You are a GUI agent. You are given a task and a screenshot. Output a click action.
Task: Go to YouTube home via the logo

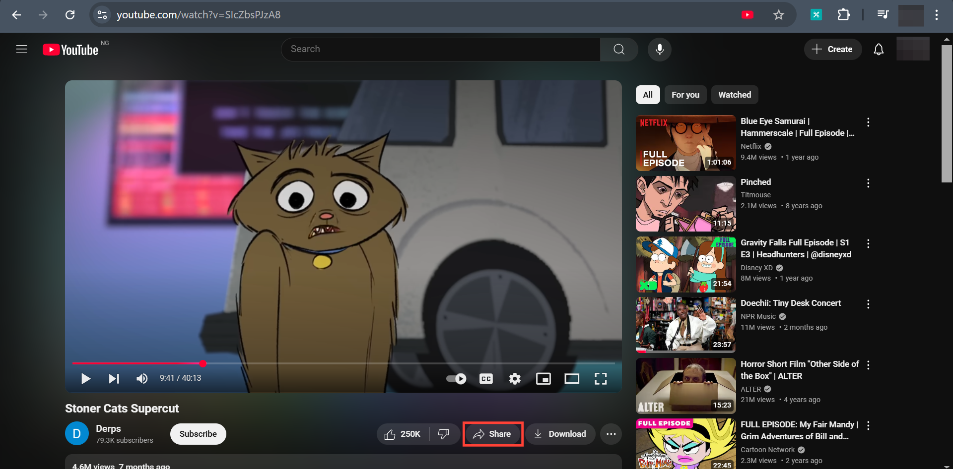coord(70,50)
